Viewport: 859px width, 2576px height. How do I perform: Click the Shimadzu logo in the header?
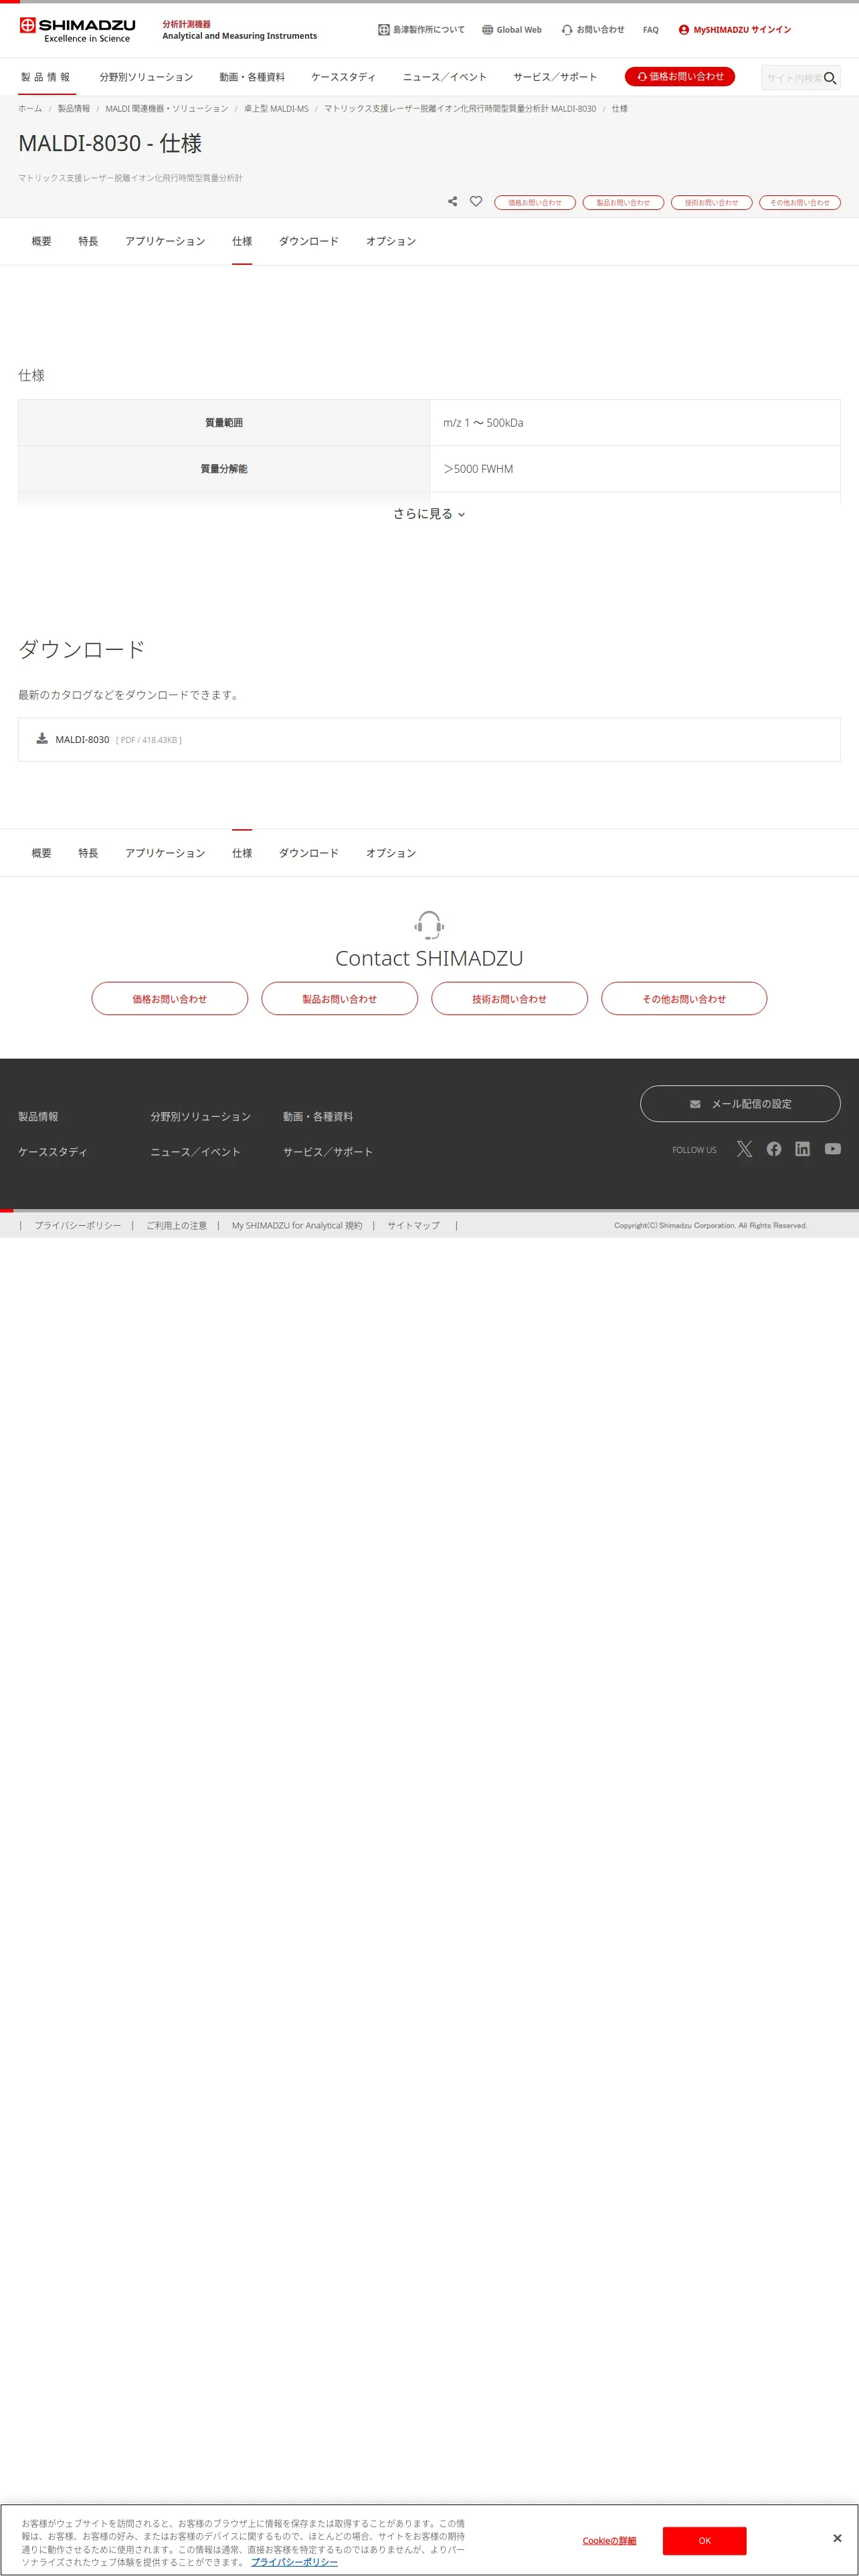77,30
